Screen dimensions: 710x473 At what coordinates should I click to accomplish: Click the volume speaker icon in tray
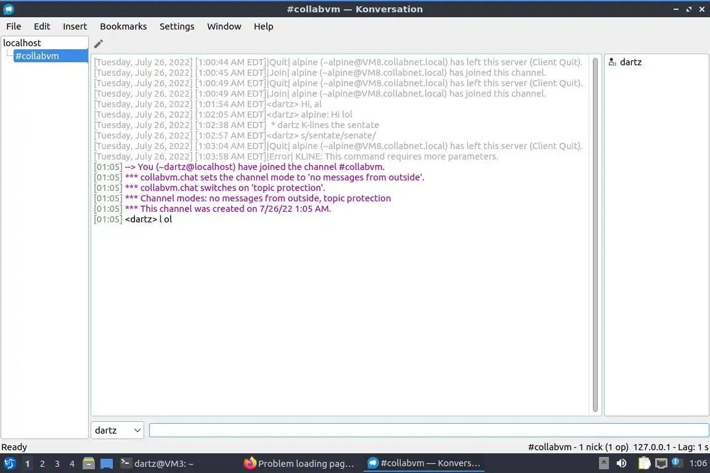point(622,463)
